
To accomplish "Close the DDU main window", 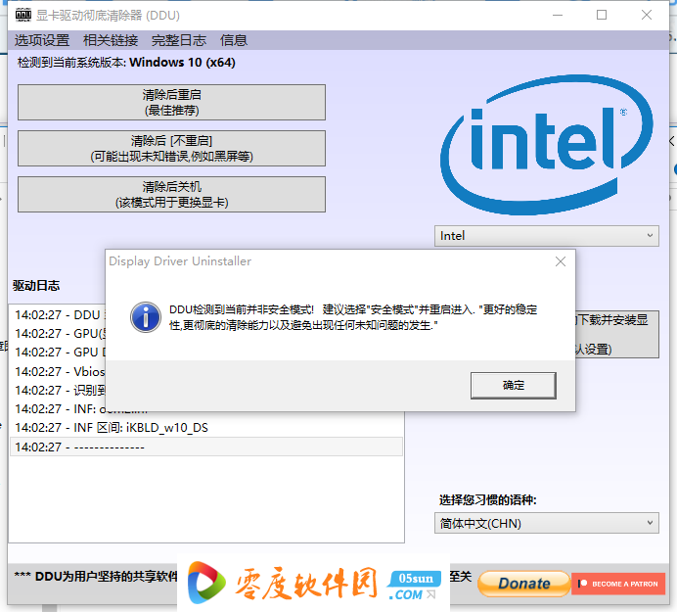I will (647, 15).
